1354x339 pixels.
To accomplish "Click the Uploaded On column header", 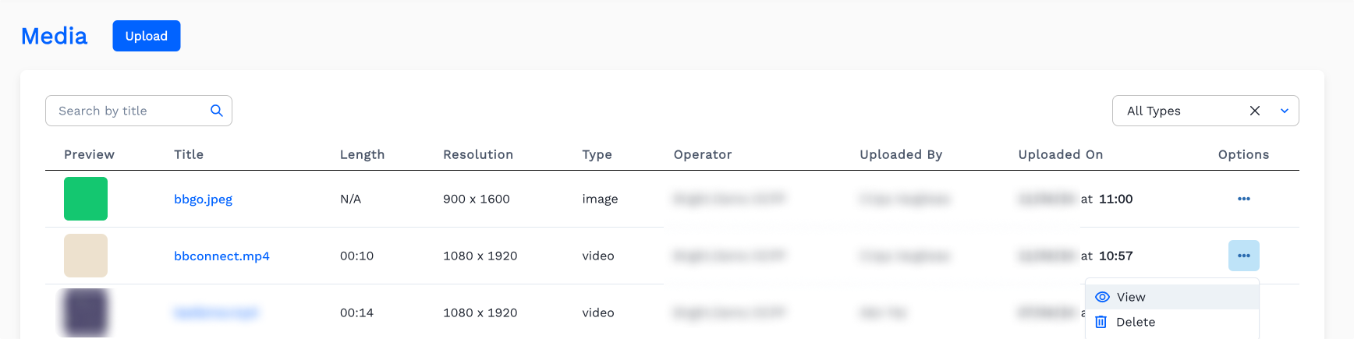I will tap(1060, 154).
